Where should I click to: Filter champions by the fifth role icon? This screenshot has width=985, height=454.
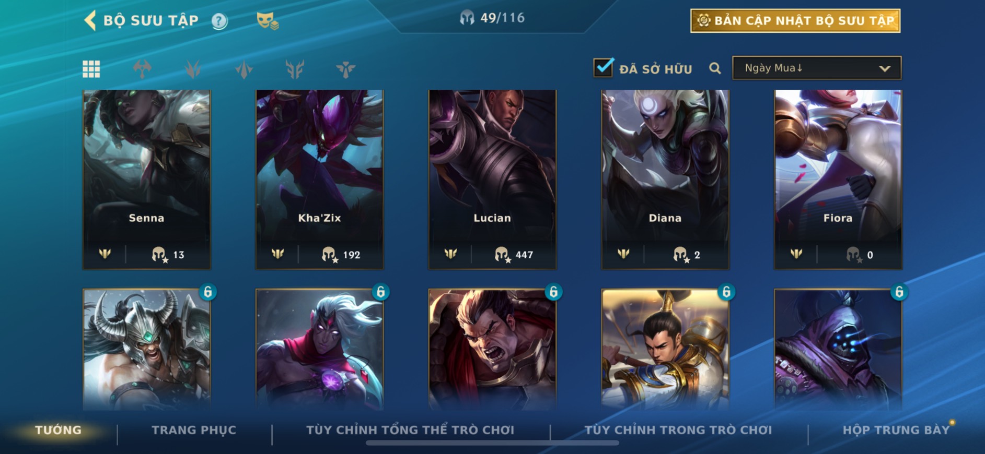click(x=345, y=69)
